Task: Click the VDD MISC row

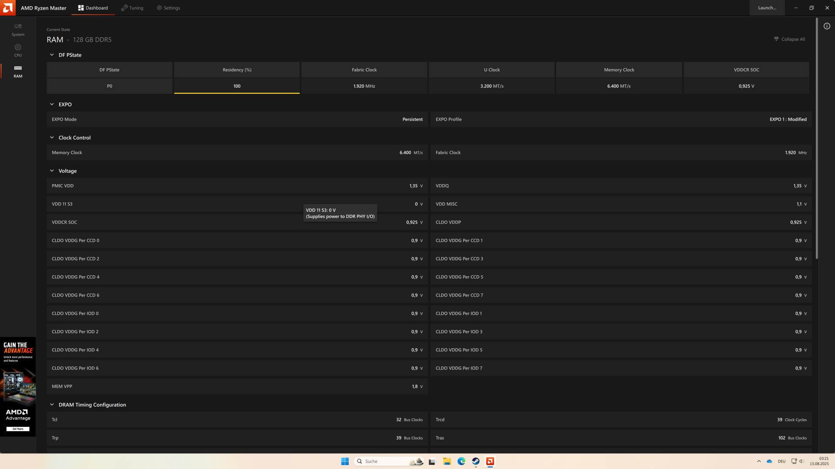Action: [x=621, y=204]
